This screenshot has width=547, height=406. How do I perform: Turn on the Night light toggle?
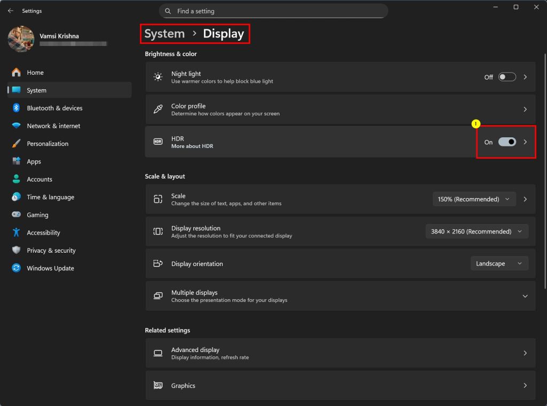point(507,77)
